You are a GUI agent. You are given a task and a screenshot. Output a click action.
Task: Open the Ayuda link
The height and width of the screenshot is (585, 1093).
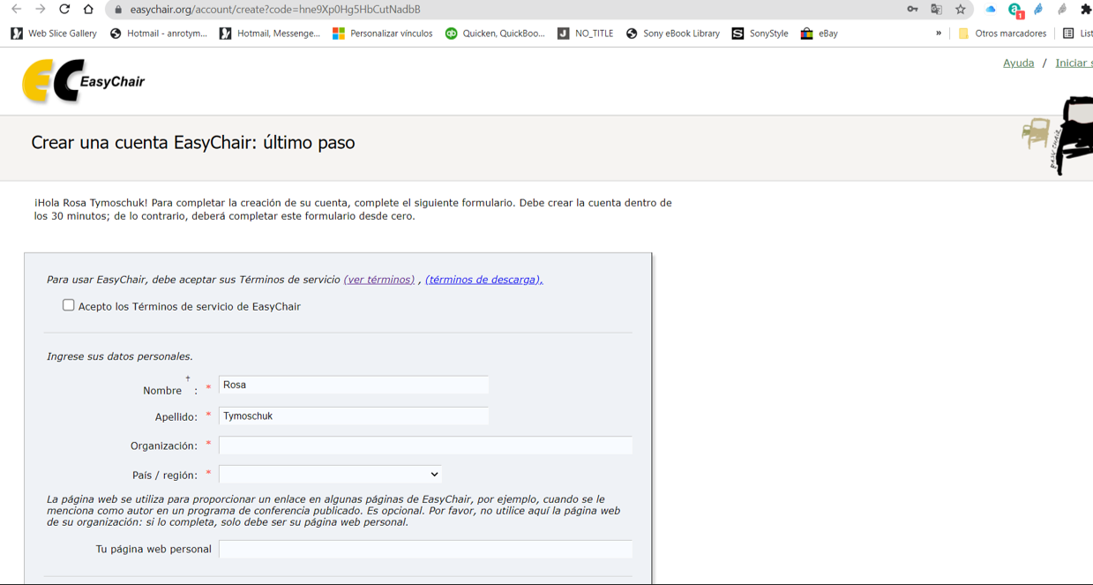(x=1018, y=63)
